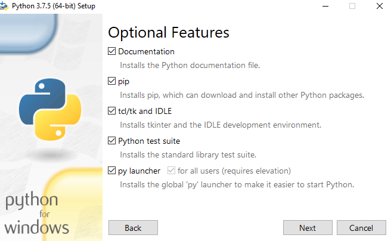Click the Python 3.7.5 (64-bit) Setup title
This screenshot has width=391, height=241.
[x=54, y=6]
